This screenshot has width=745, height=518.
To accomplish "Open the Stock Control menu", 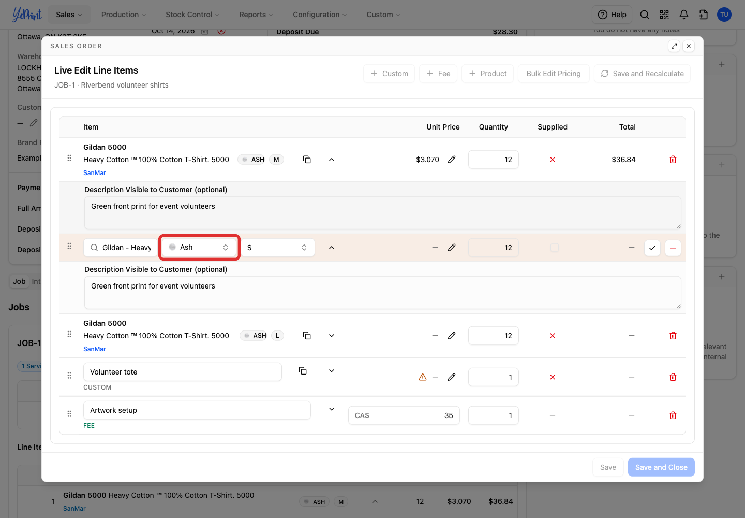I will [192, 15].
